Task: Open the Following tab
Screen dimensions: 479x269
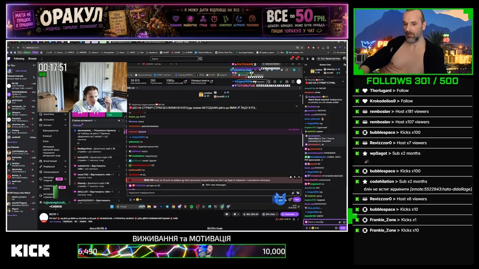Action: tap(19, 59)
